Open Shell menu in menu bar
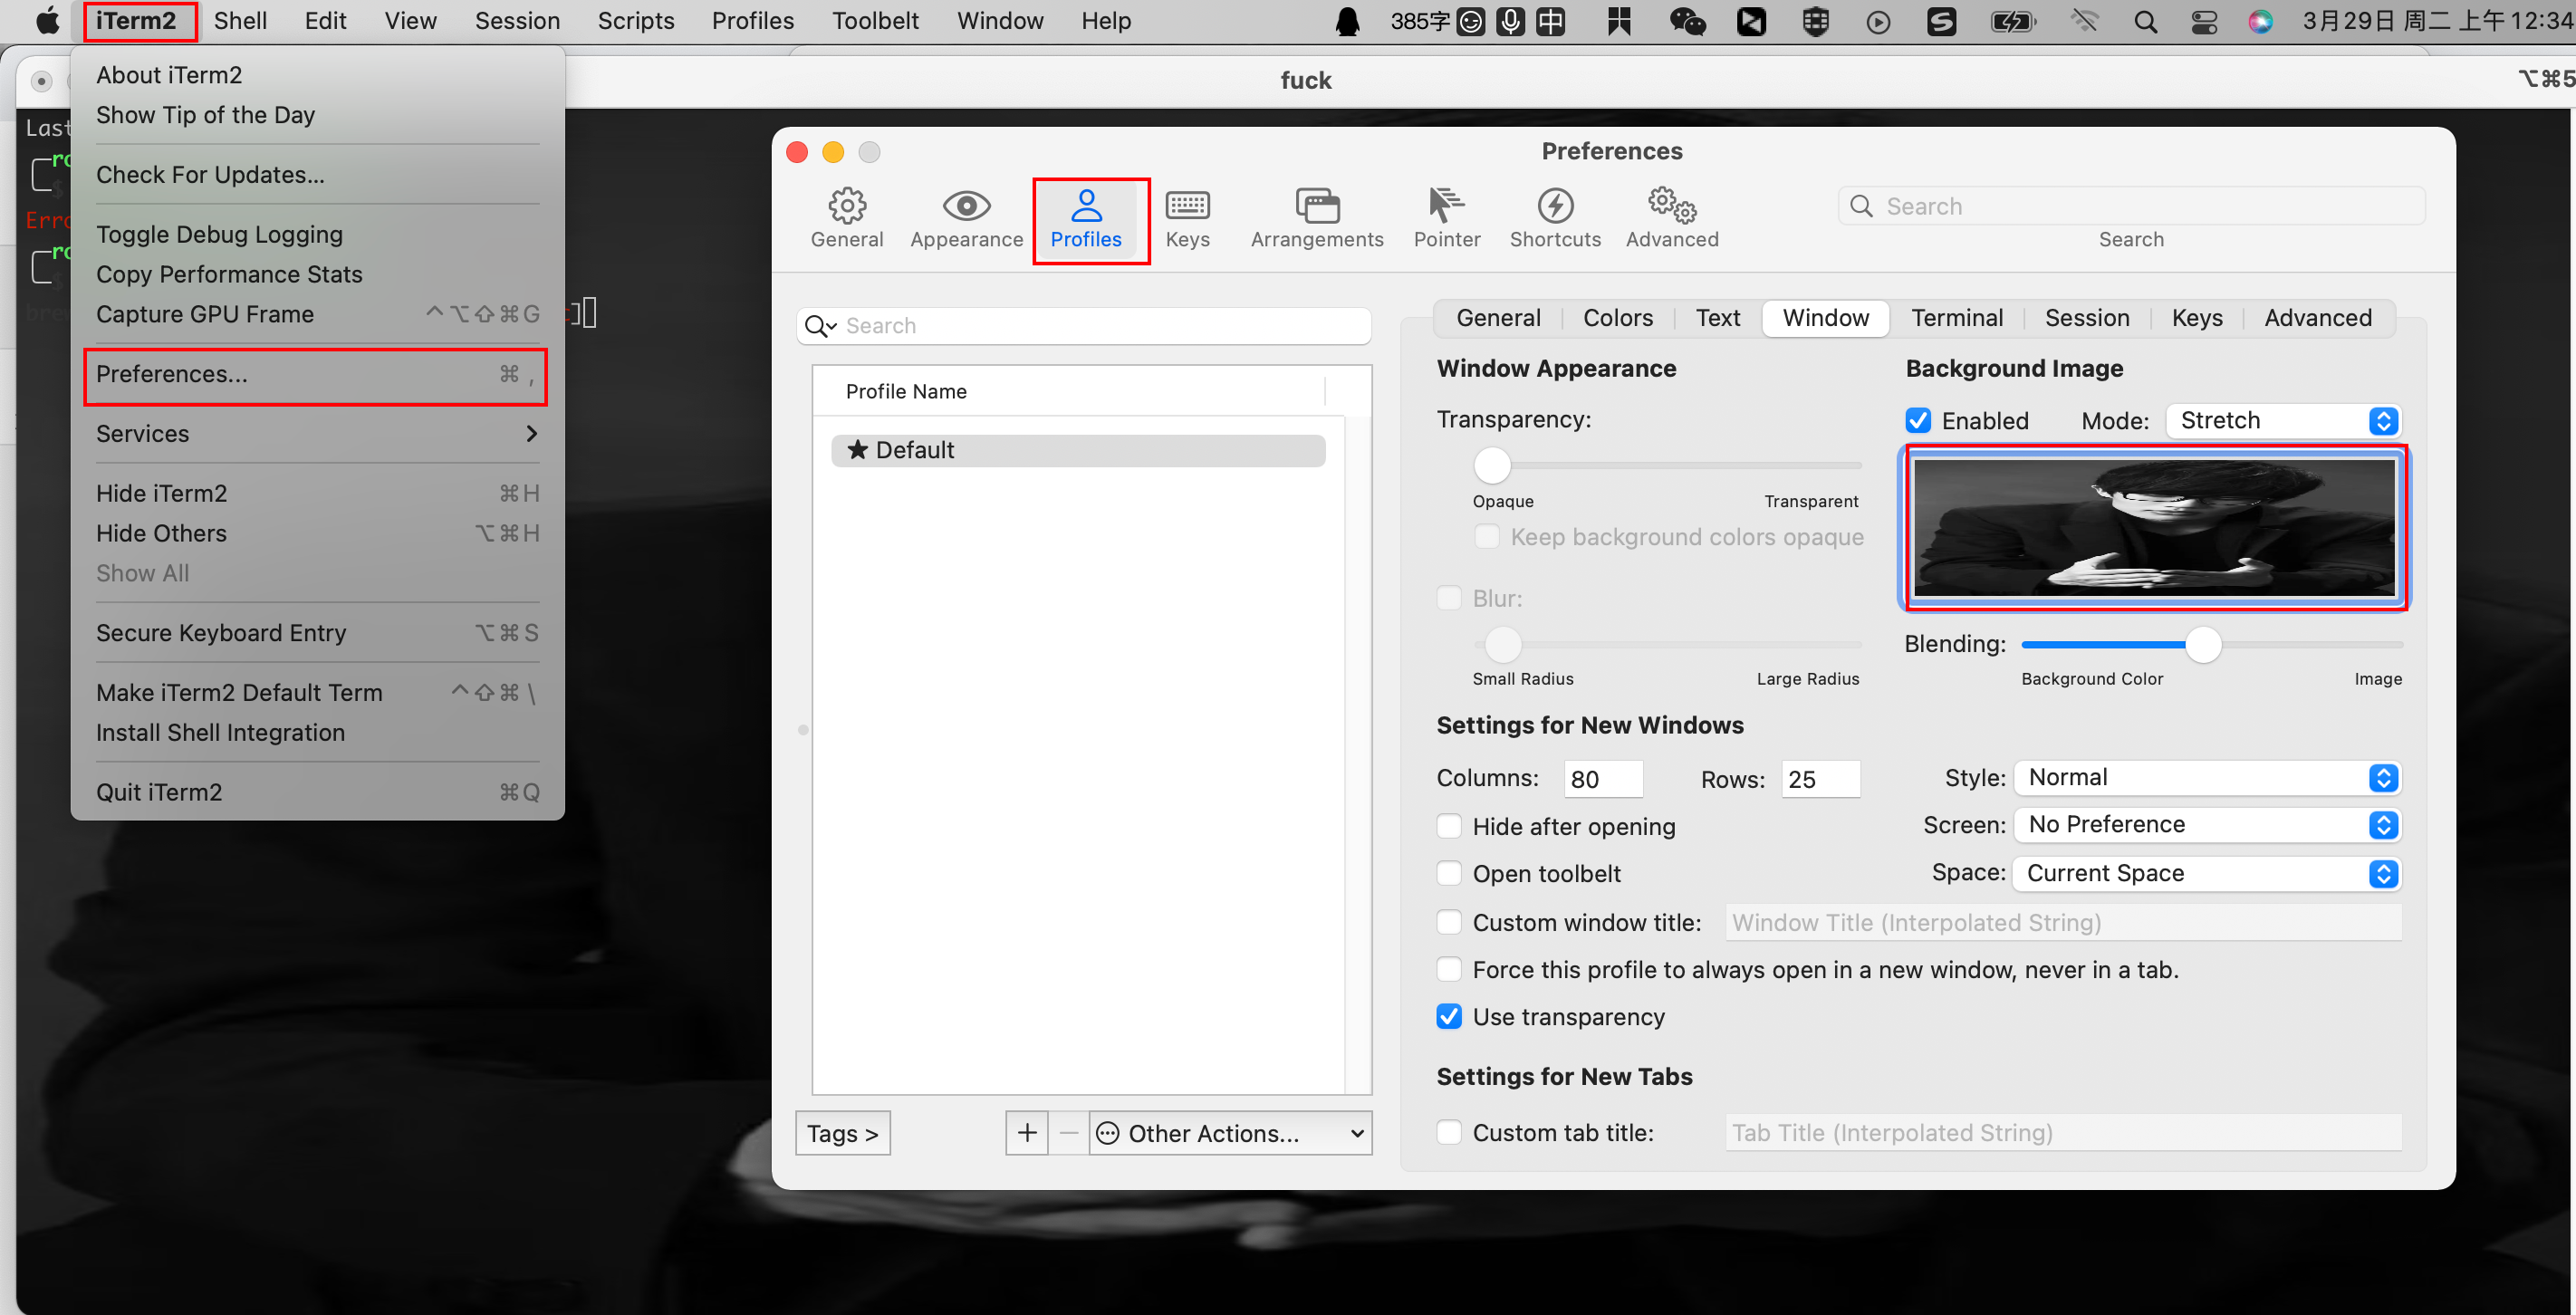This screenshot has width=2576, height=1315. coord(240,21)
